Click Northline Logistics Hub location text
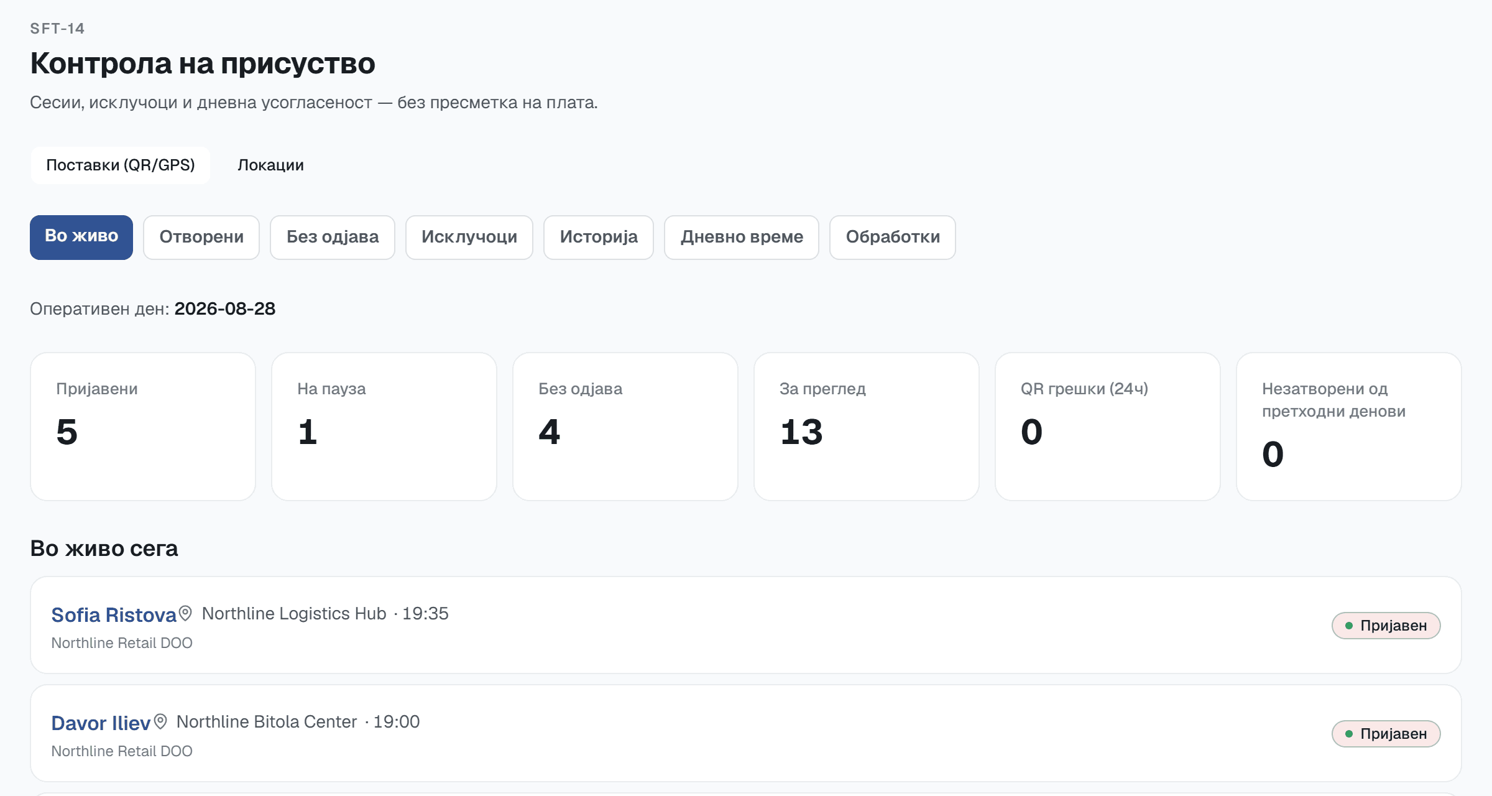This screenshot has width=1492, height=796. (294, 614)
